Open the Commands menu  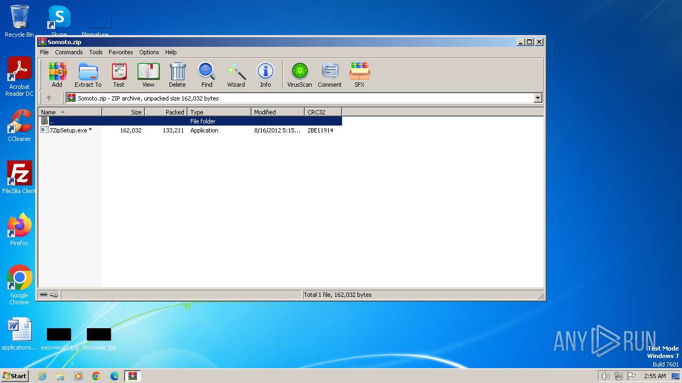[x=69, y=52]
